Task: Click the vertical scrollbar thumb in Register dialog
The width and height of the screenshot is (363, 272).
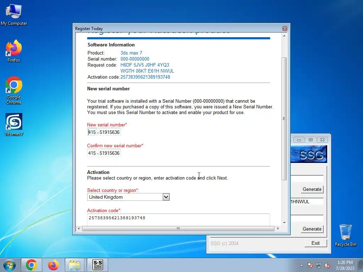Action: click(284, 118)
